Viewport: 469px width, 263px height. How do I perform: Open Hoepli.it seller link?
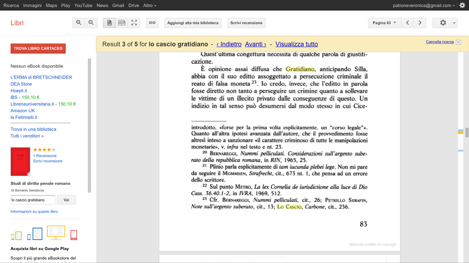coord(19,90)
